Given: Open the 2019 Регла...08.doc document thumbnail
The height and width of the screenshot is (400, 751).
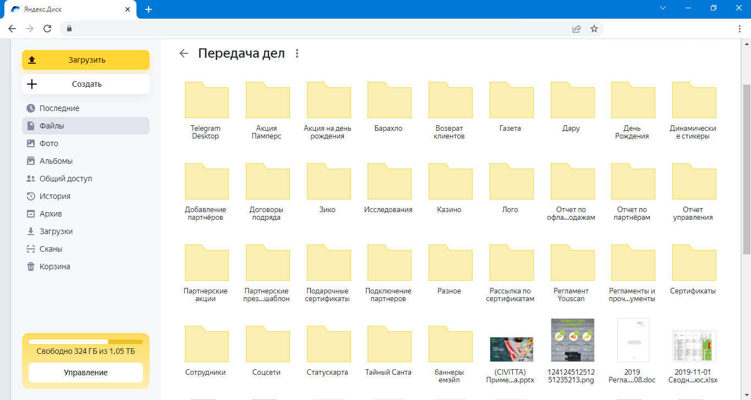Looking at the screenshot, I should click(x=633, y=340).
